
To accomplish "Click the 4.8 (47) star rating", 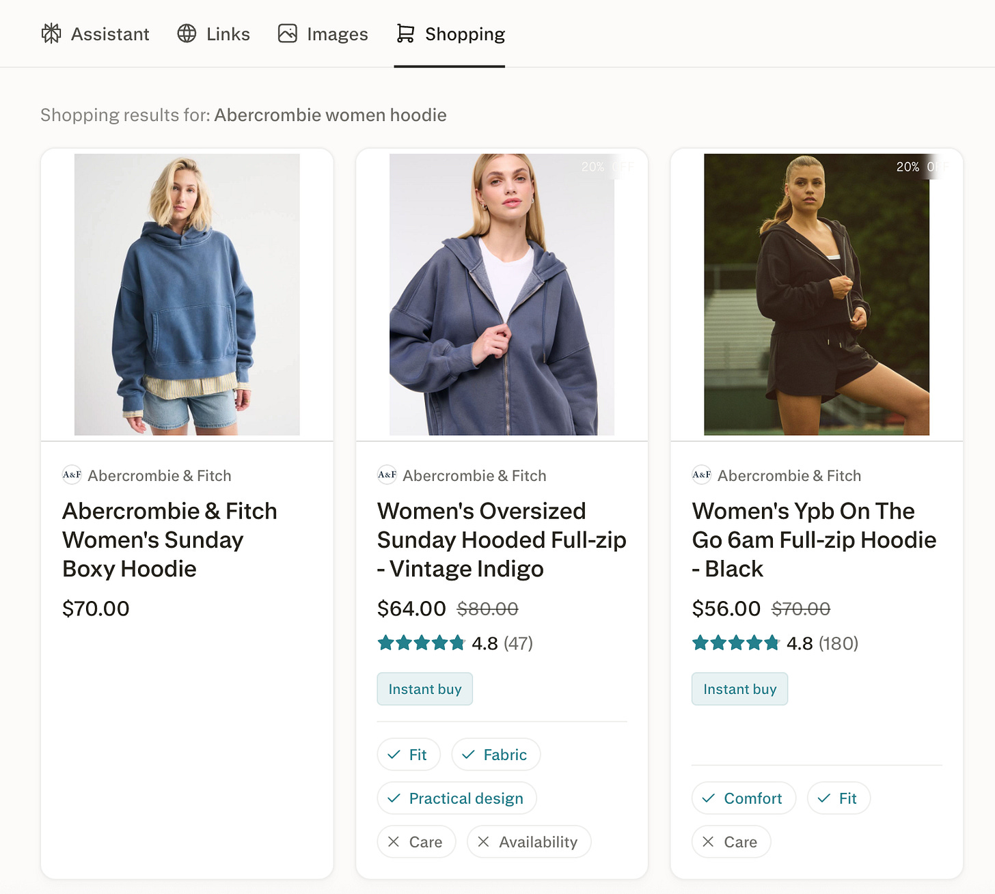I will coord(455,643).
